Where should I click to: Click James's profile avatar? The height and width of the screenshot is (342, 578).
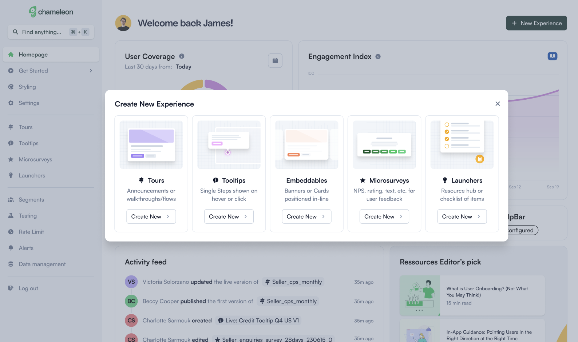123,23
